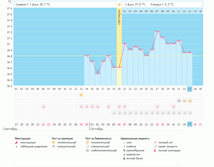The image size is (214, 167).
Task: Click positive ovulation test icon on day 13
Action: click(81, 95)
